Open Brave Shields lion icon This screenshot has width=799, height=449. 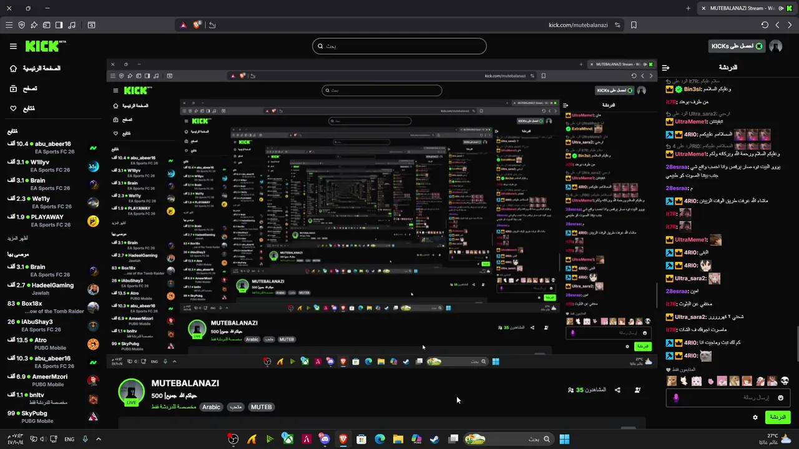pos(197,25)
